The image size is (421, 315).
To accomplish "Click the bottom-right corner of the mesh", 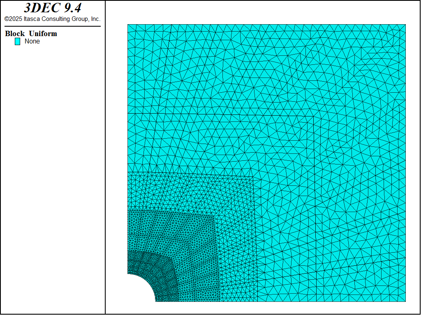I will pyautogui.click(x=405, y=301).
